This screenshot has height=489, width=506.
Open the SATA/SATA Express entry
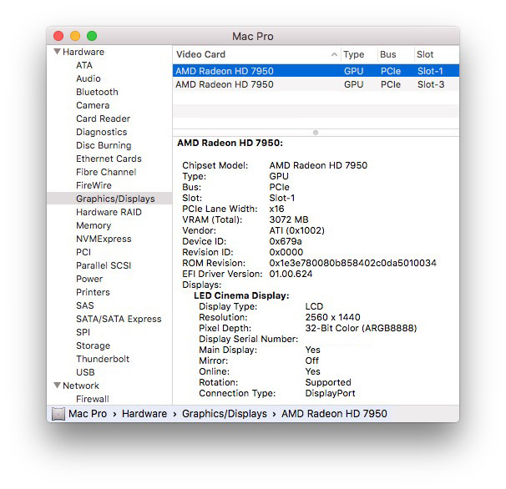[119, 319]
